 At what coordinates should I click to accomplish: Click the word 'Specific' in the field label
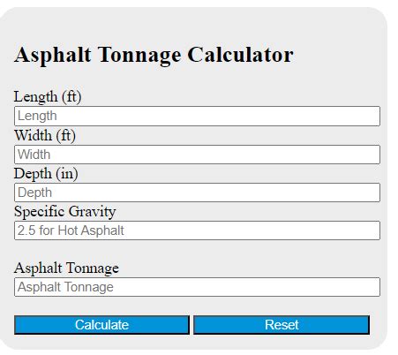(x=39, y=212)
